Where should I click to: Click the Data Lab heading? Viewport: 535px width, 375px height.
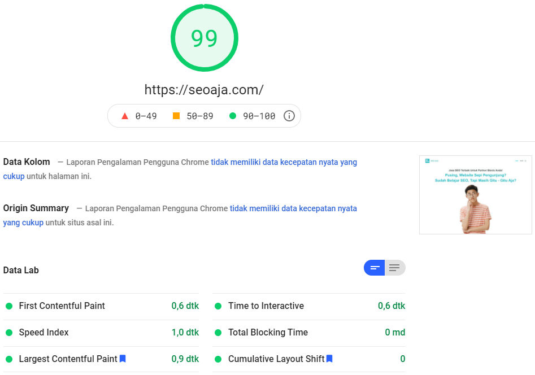[21, 271]
